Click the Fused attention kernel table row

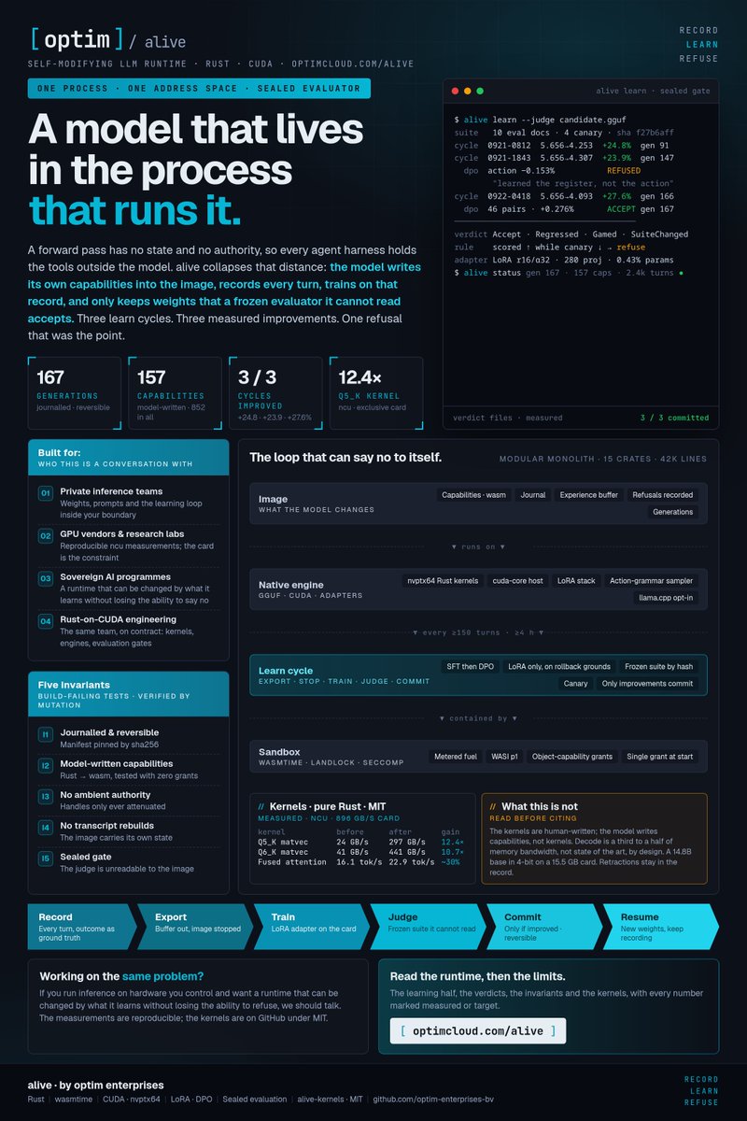point(362,862)
